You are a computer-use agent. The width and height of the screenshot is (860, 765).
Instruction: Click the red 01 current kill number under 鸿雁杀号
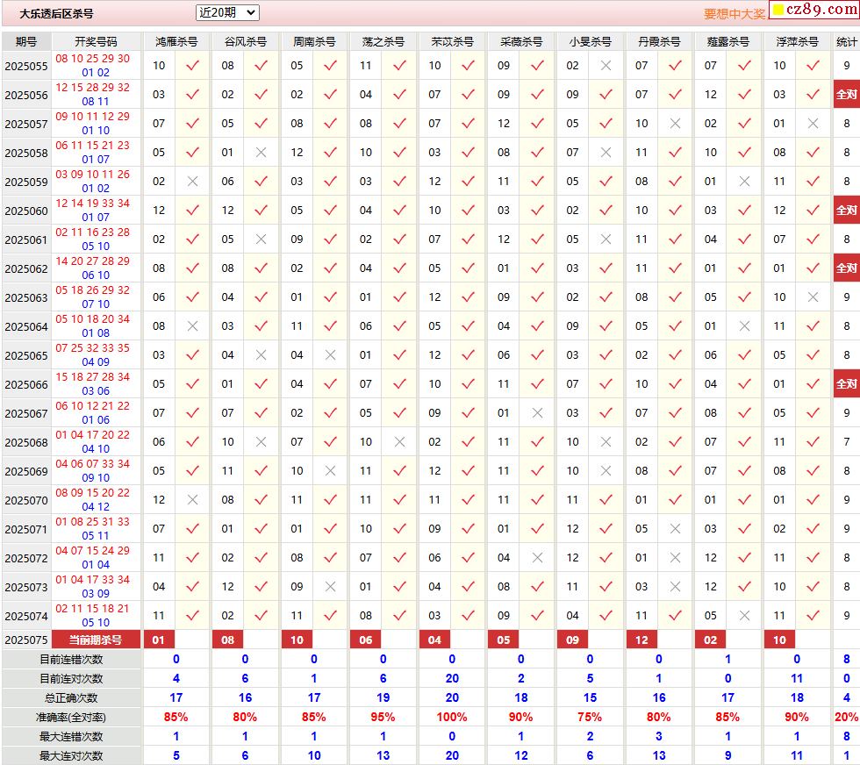[159, 640]
